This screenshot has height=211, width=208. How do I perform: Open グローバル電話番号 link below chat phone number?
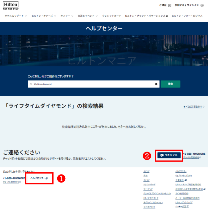tap(192, 157)
